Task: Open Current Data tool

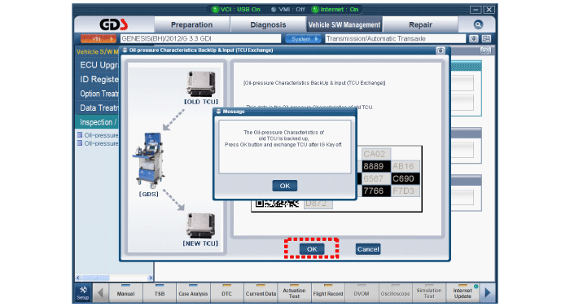Action: (x=261, y=293)
